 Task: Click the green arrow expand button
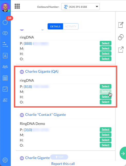(x=123, y=153)
